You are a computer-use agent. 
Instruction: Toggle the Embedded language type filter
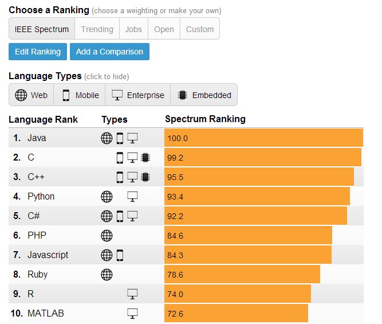(x=204, y=95)
